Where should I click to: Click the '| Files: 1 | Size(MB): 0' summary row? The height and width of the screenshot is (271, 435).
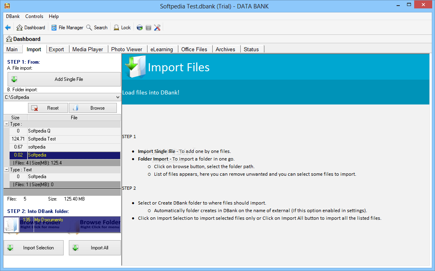(65, 185)
